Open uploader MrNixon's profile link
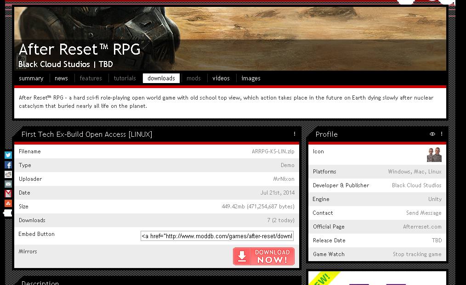The height and width of the screenshot is (285, 466). 284,179
